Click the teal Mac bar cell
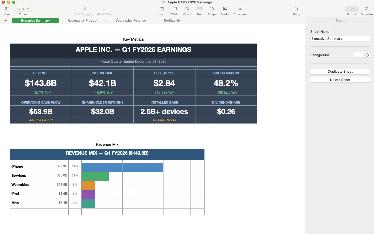Screen dimensions: 374x234 [88, 204]
